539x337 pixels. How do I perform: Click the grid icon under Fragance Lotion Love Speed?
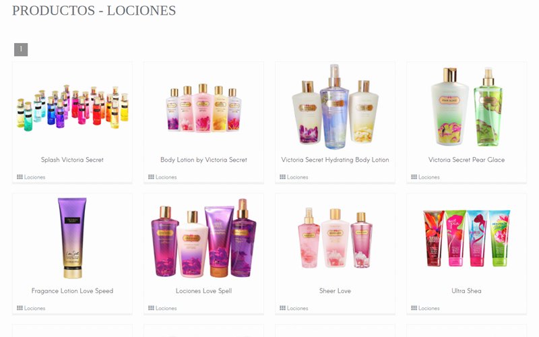click(20, 308)
